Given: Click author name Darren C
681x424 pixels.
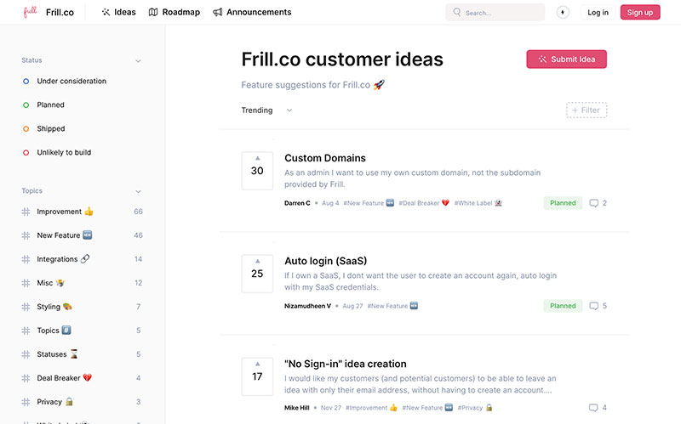Looking at the screenshot, I should pos(297,203).
